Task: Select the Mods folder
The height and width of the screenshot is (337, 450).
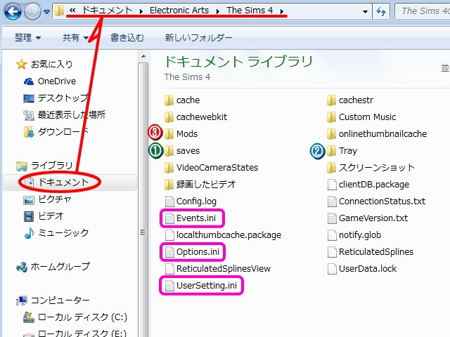Action: [181, 134]
